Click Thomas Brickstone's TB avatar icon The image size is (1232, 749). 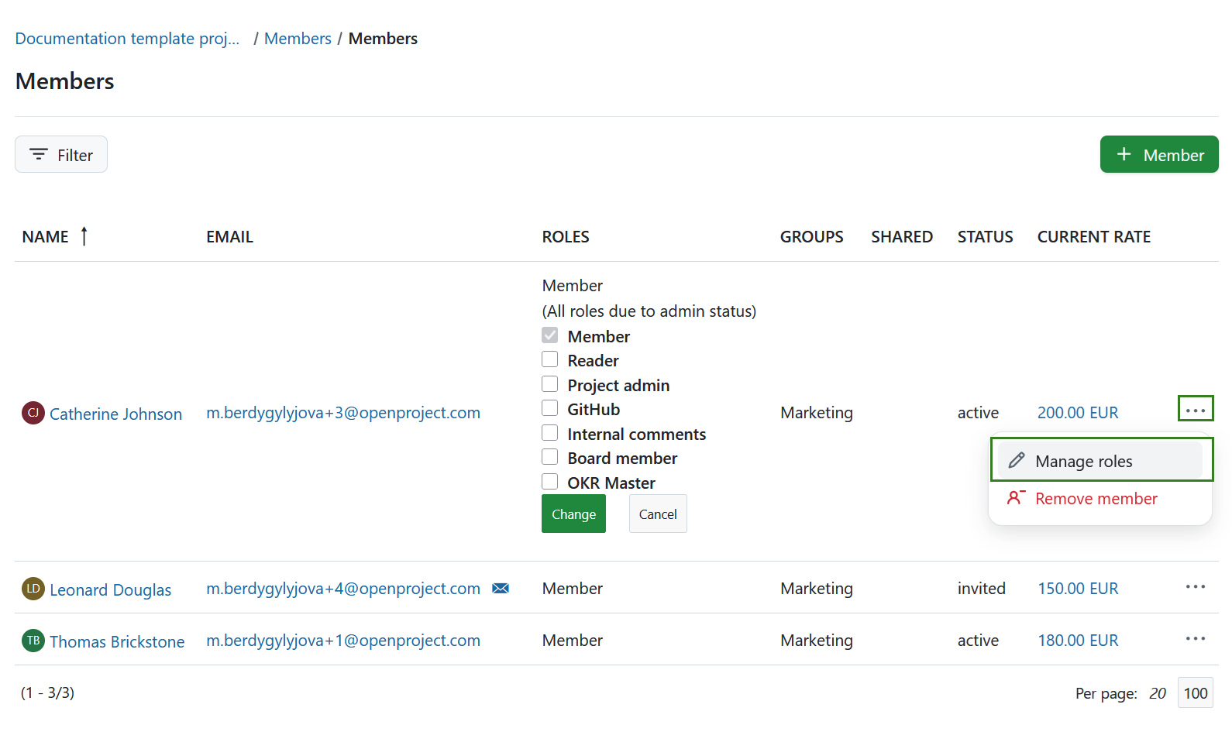33,641
